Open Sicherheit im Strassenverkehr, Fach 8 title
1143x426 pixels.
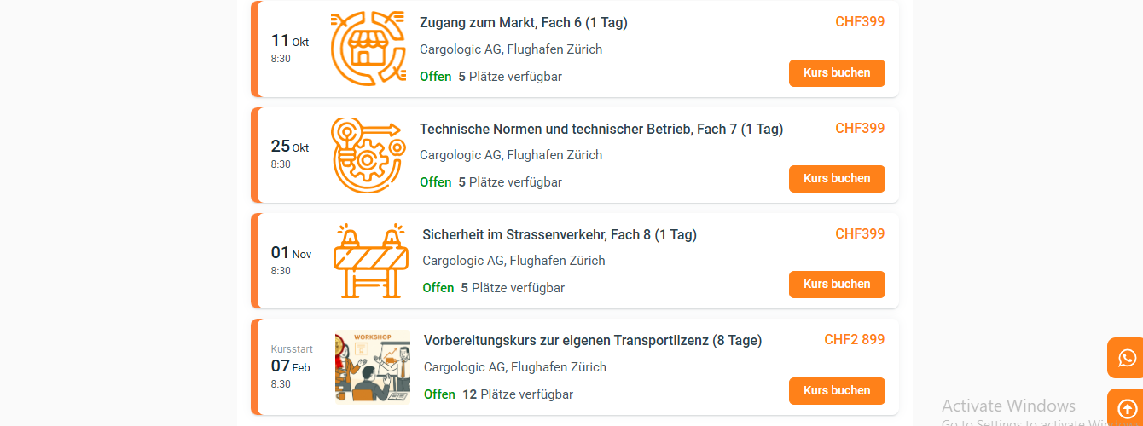tap(560, 234)
